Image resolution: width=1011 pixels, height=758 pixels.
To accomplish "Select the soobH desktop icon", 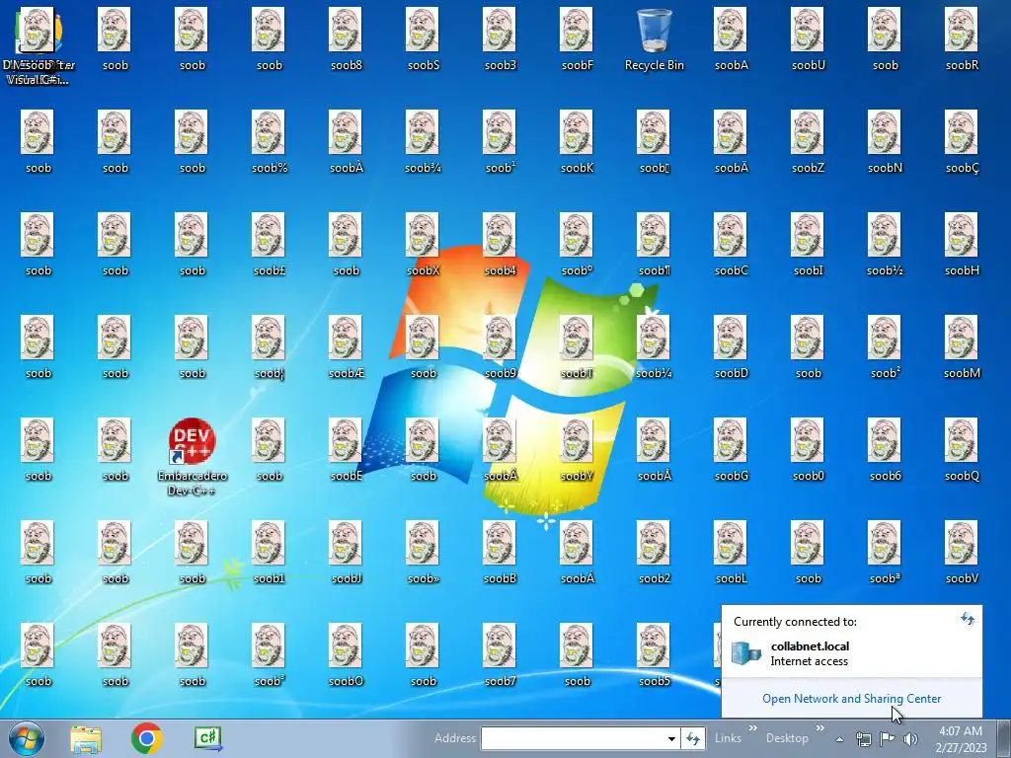I will 962,245.
